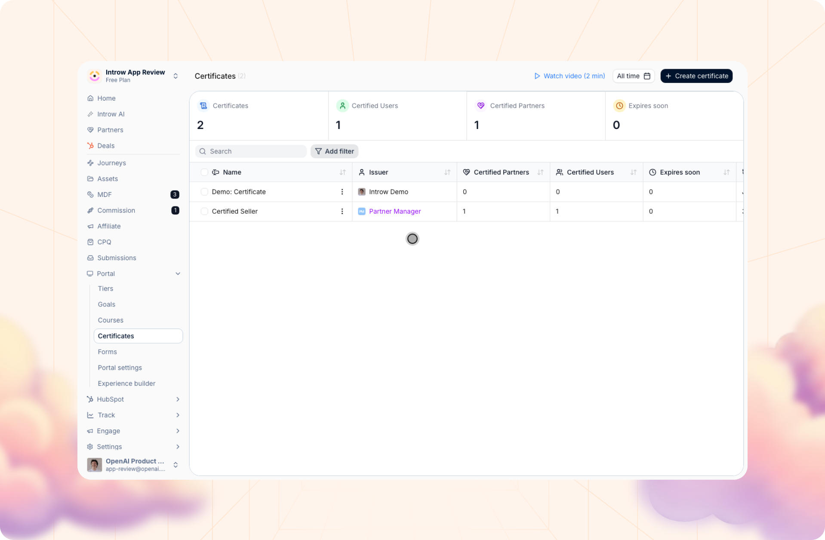
Task: Open the user account switcher
Action: (x=175, y=465)
